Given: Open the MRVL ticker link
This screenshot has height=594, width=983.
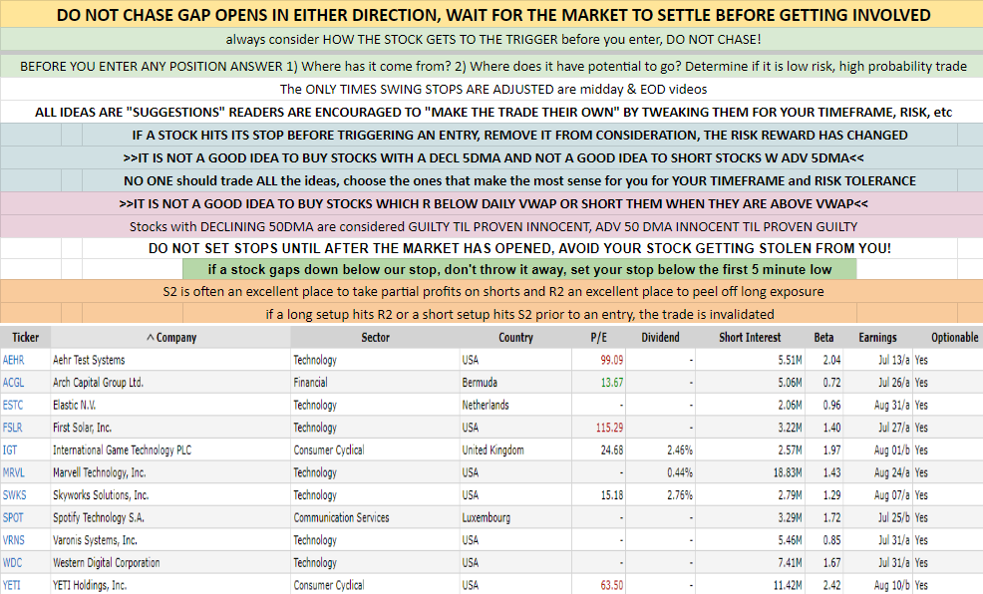Looking at the screenshot, I should pos(14,472).
